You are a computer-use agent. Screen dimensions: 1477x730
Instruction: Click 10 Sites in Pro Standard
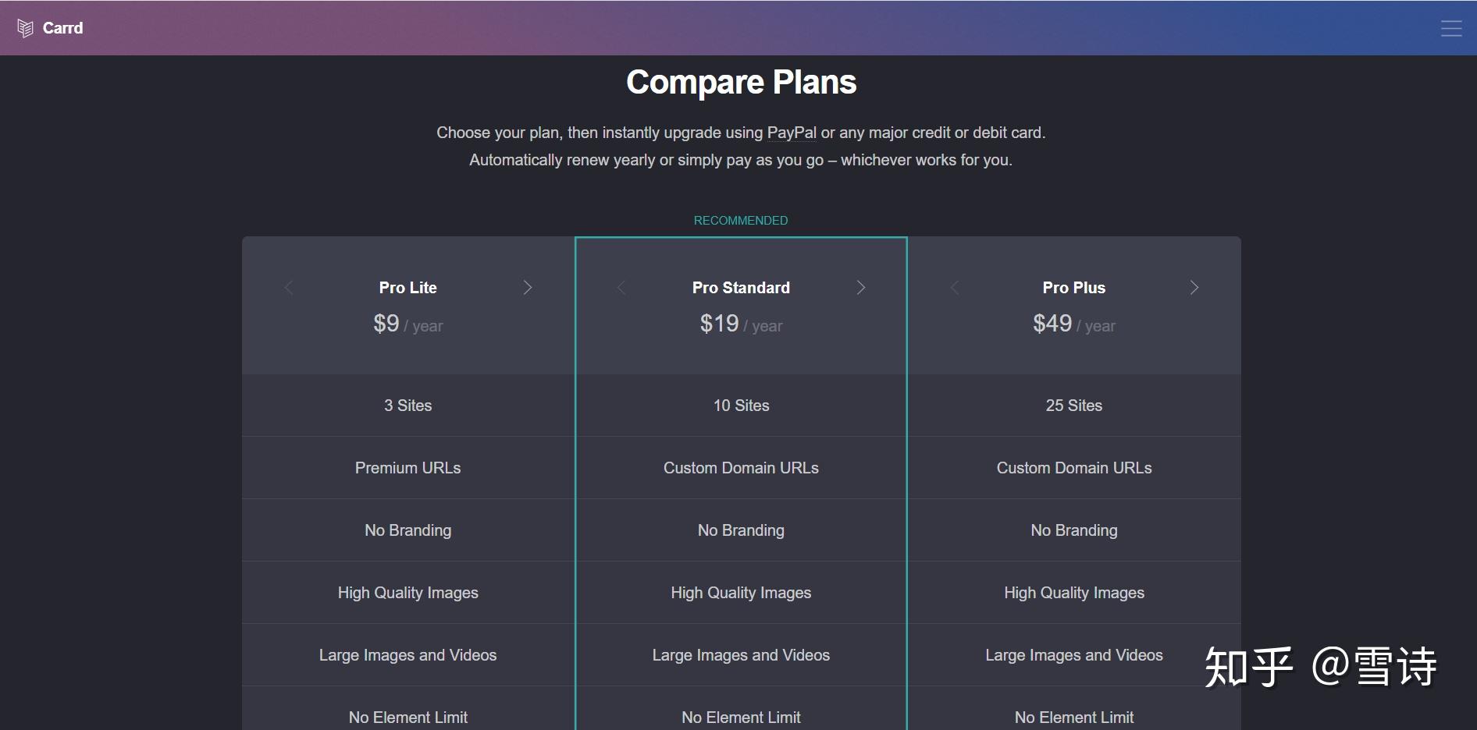tap(741, 406)
